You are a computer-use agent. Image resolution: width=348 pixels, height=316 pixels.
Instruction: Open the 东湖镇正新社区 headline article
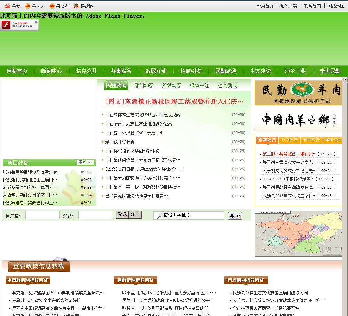(x=173, y=102)
